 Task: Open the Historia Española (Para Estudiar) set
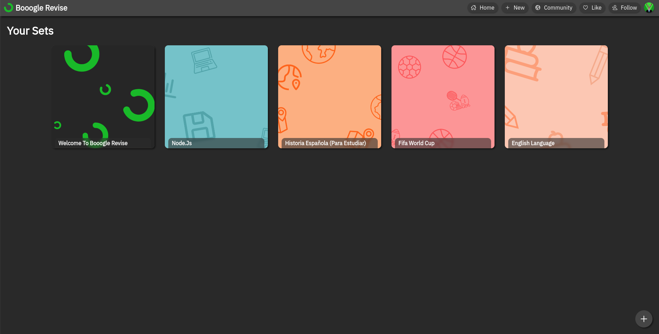(x=330, y=97)
